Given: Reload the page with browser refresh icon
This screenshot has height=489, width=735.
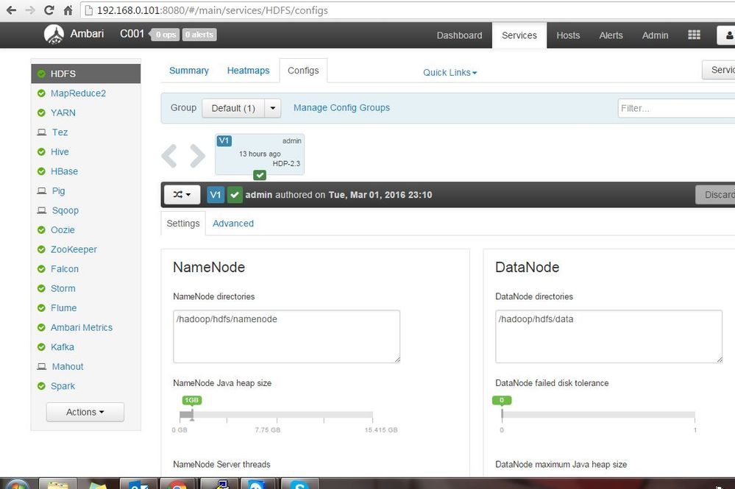Looking at the screenshot, I should coord(49,10).
